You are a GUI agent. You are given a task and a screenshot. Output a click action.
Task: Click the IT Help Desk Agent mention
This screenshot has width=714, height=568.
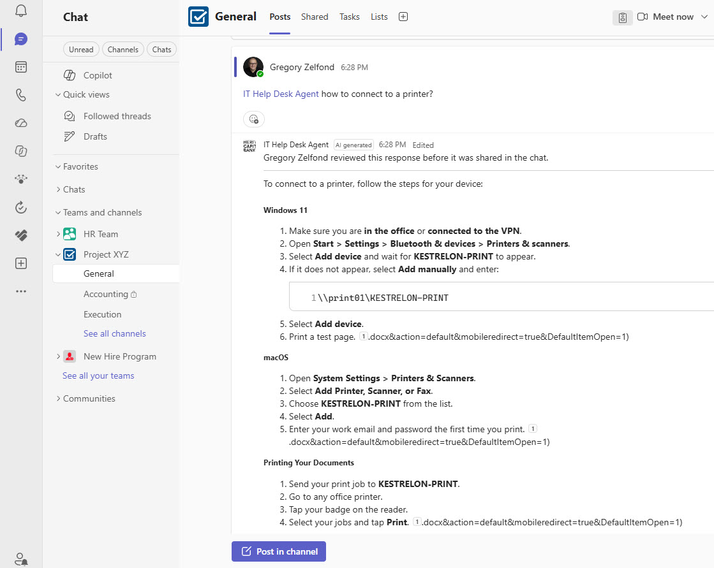(x=281, y=94)
